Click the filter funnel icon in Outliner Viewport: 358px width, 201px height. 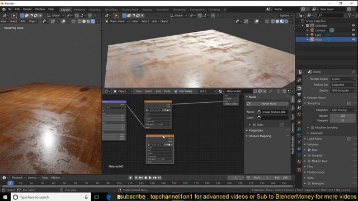click(x=350, y=15)
